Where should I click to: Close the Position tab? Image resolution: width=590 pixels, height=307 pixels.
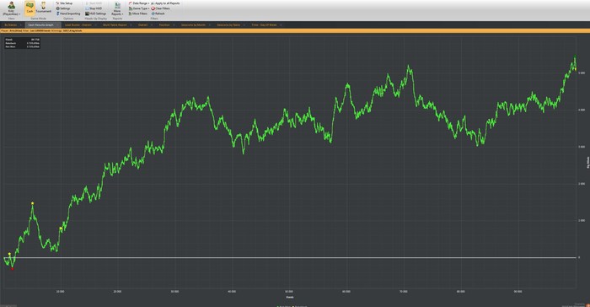[174, 24]
